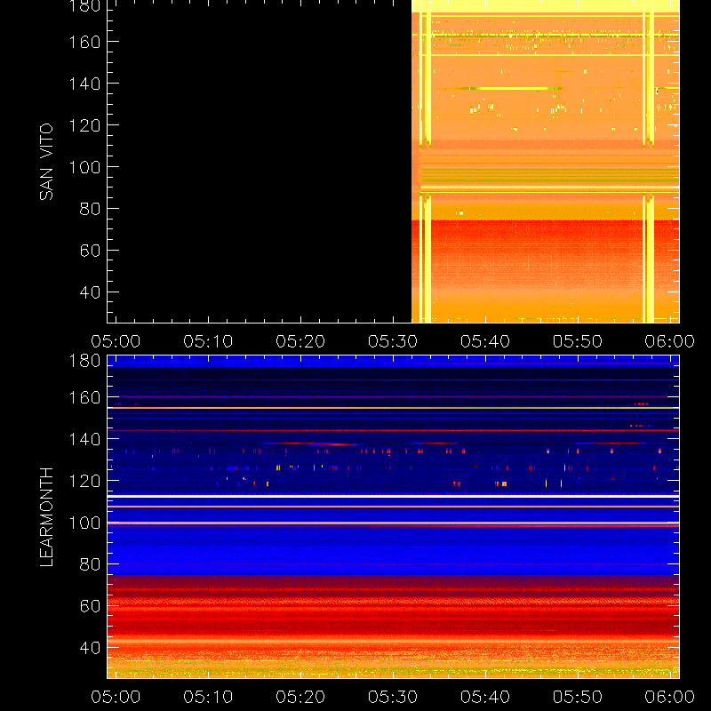Select the 100 tick on Learmonth axis
This screenshot has height=711, width=711.
point(84,523)
